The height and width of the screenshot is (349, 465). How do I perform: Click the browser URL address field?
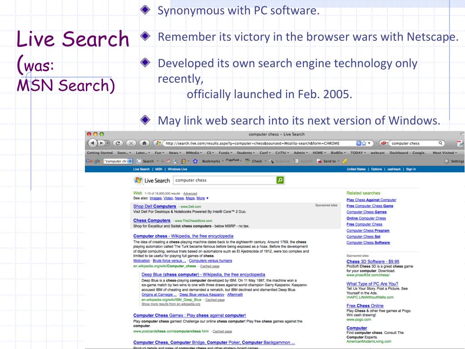click(259, 143)
